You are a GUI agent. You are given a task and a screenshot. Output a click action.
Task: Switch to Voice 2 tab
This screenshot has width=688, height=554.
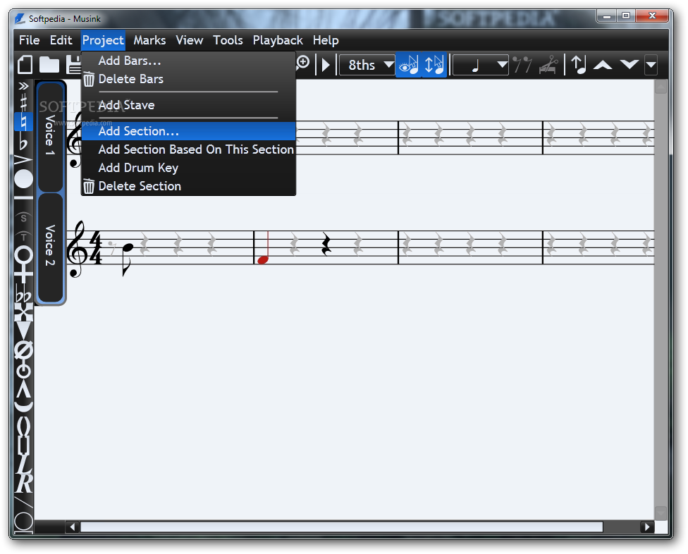click(x=51, y=247)
